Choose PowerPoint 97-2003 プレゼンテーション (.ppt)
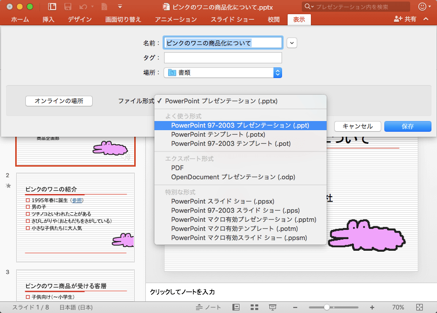 pyautogui.click(x=241, y=126)
